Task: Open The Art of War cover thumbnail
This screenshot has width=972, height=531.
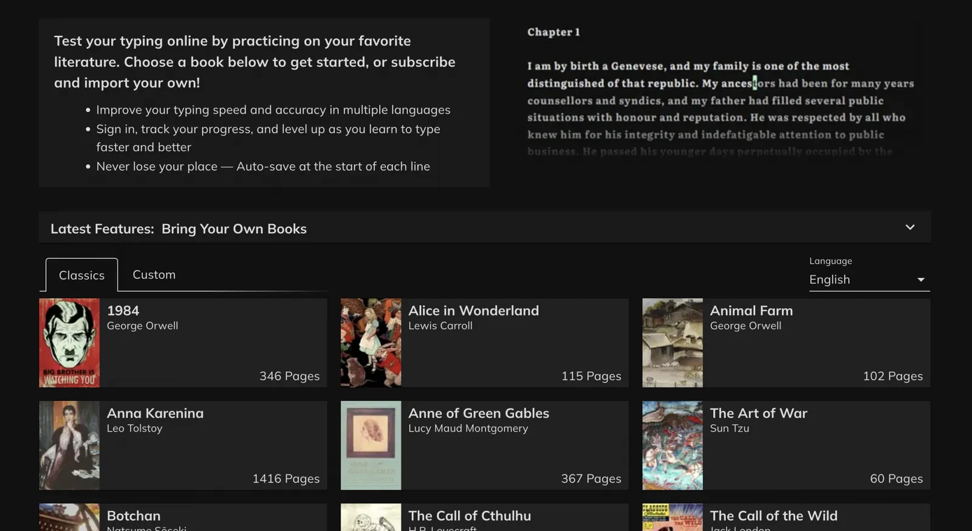Action: [x=673, y=445]
